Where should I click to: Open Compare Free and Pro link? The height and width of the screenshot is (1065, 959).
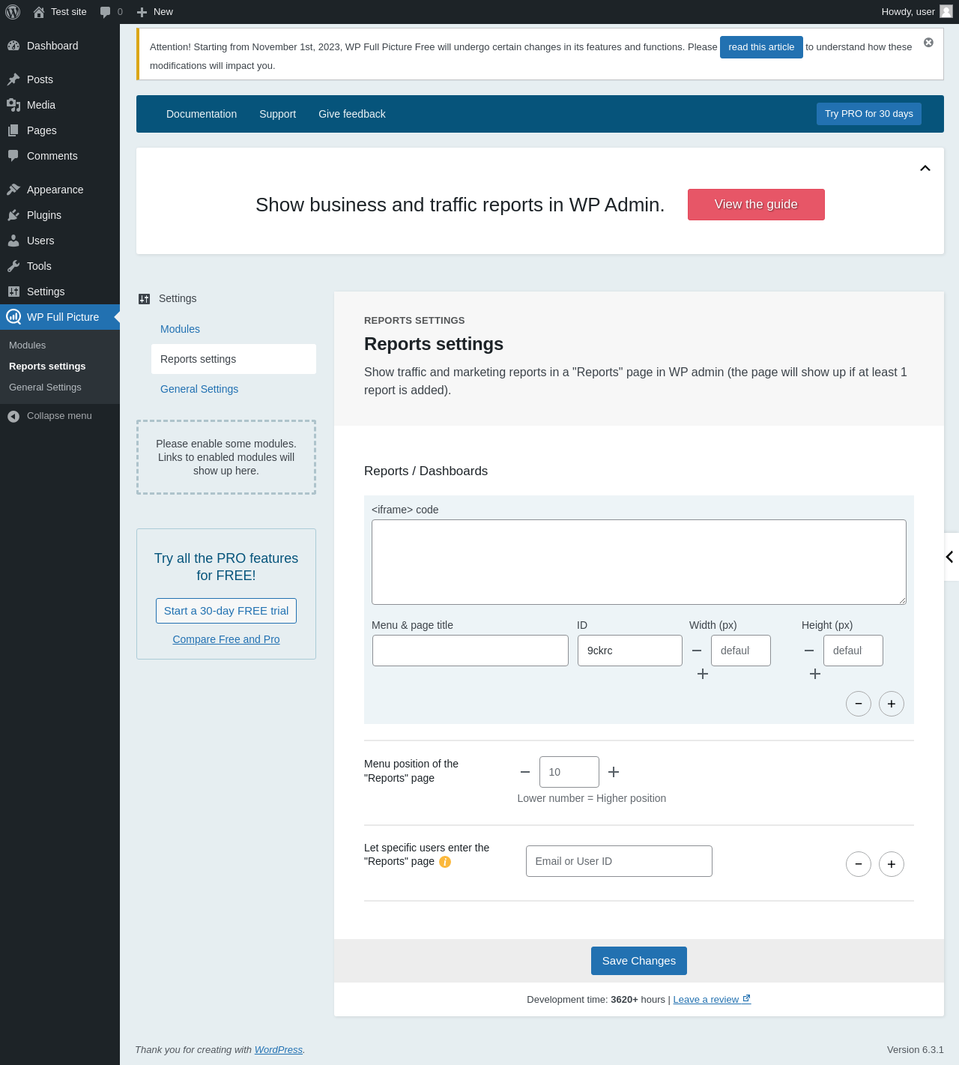pyautogui.click(x=226, y=639)
